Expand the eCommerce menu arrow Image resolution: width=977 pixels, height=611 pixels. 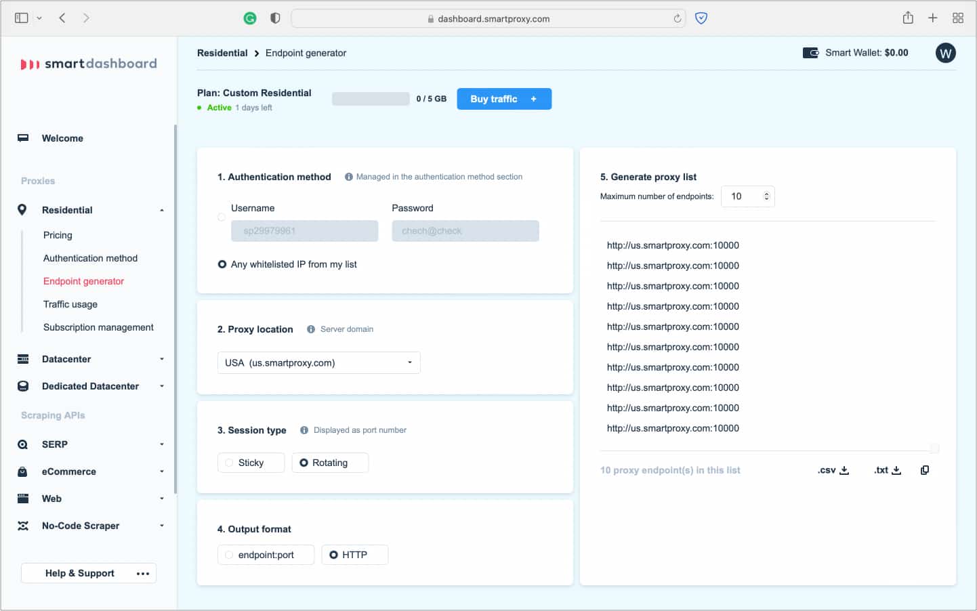click(162, 471)
